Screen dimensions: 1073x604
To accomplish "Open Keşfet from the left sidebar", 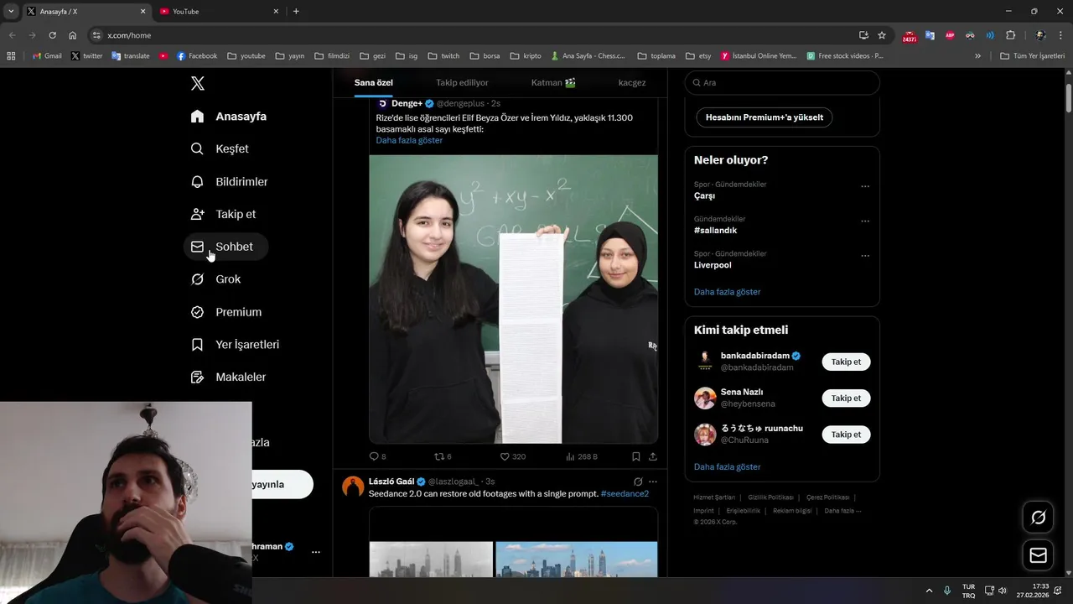I will point(220,148).
